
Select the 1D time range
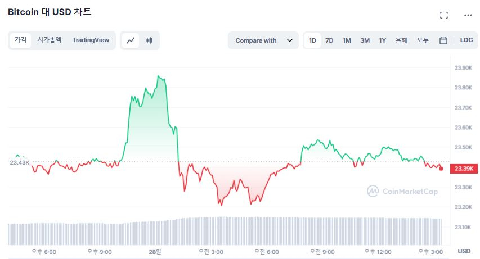[x=312, y=40]
